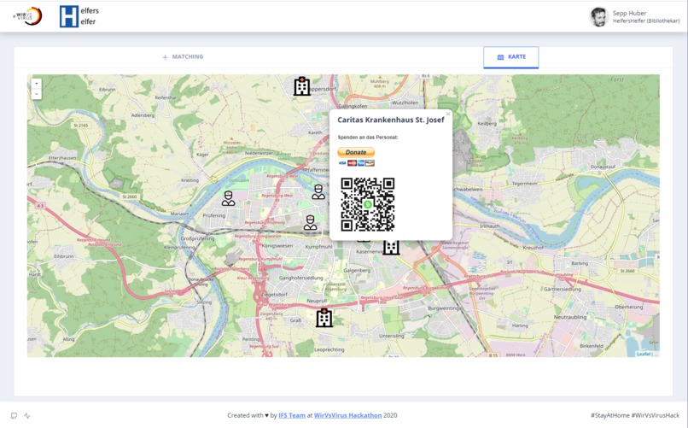Click the Galgenberg label on map
Viewport: 688px width, 428px height.
pyautogui.click(x=357, y=271)
